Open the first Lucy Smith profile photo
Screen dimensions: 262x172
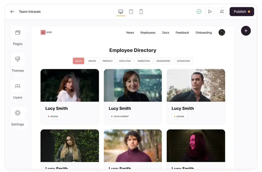click(69, 86)
